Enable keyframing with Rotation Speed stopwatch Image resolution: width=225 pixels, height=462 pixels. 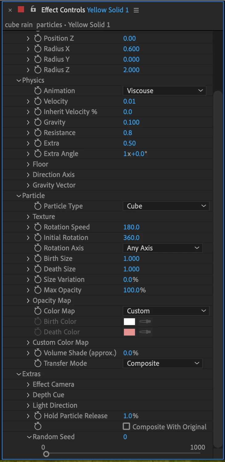[38, 227]
